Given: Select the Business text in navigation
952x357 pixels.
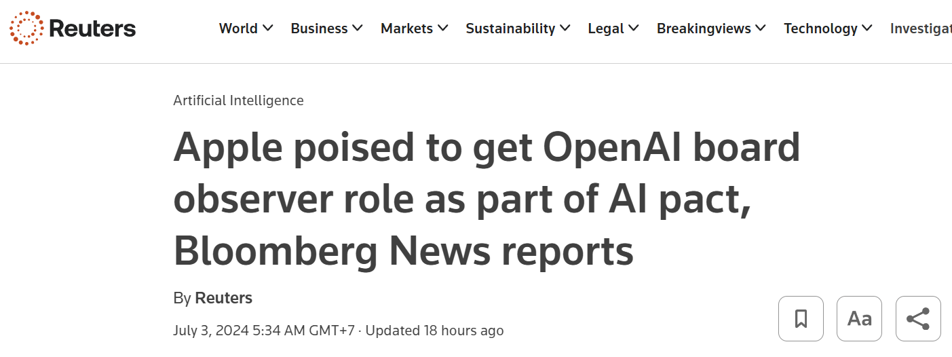Looking at the screenshot, I should pos(319,29).
